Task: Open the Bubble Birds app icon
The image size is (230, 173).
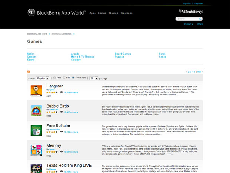Action: 36,110
